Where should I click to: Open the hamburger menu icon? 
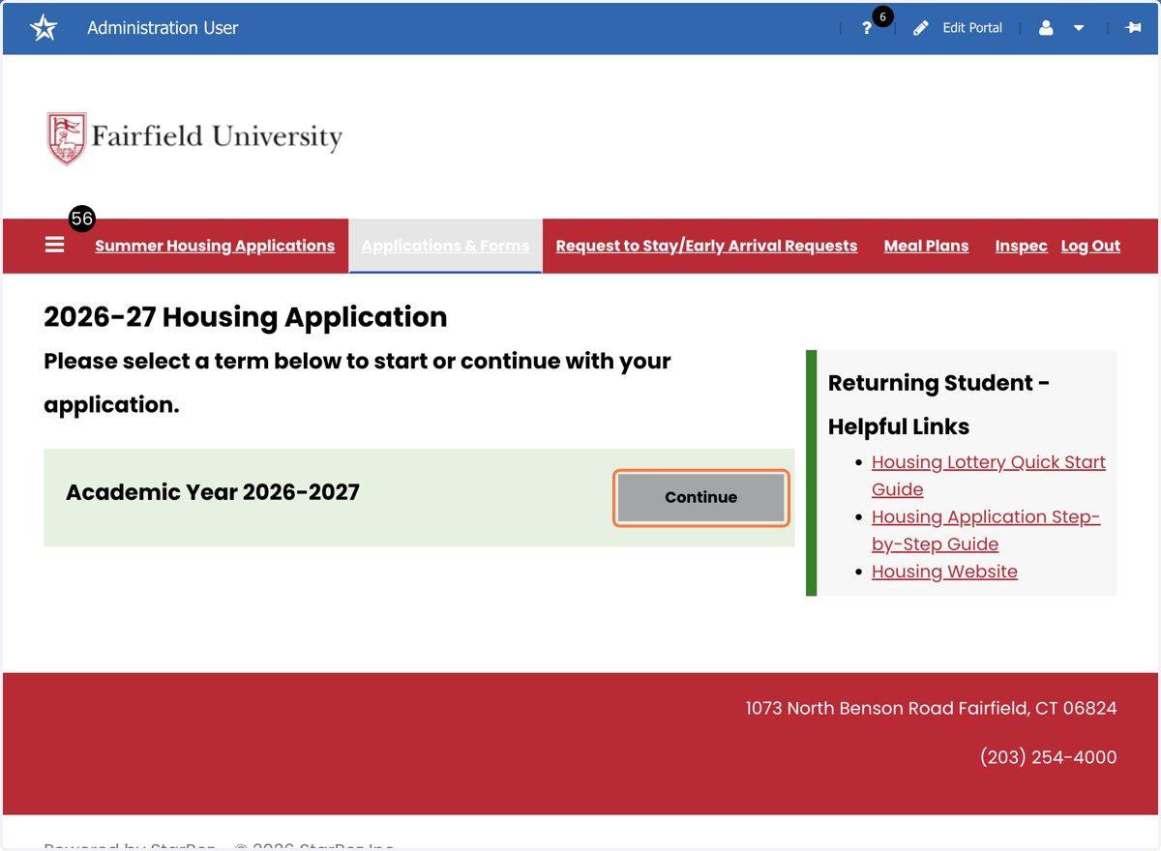(x=55, y=246)
